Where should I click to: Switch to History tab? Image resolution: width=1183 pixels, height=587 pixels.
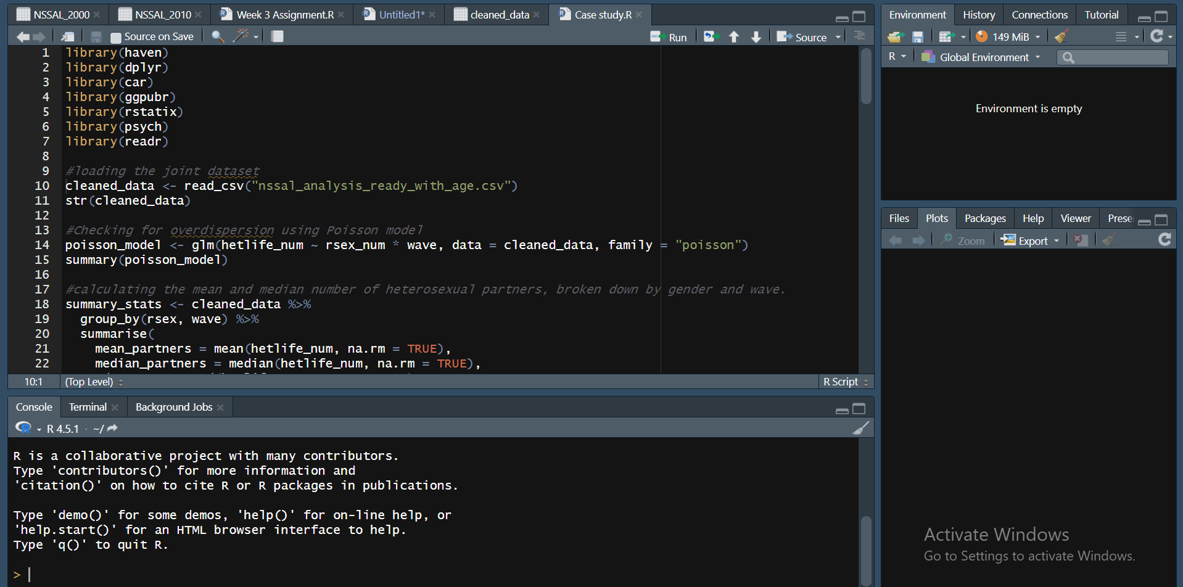point(979,15)
